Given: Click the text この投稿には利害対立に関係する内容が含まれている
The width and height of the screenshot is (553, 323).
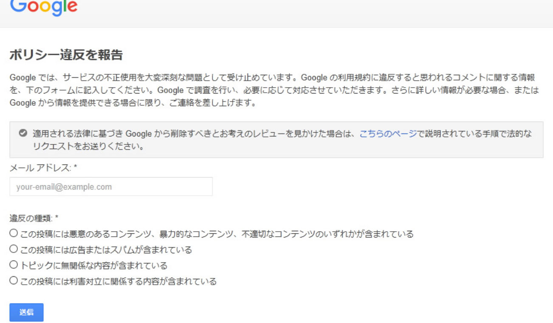Looking at the screenshot, I should pyautogui.click(x=118, y=281).
